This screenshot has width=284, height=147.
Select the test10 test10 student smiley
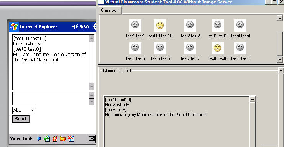point(160,26)
